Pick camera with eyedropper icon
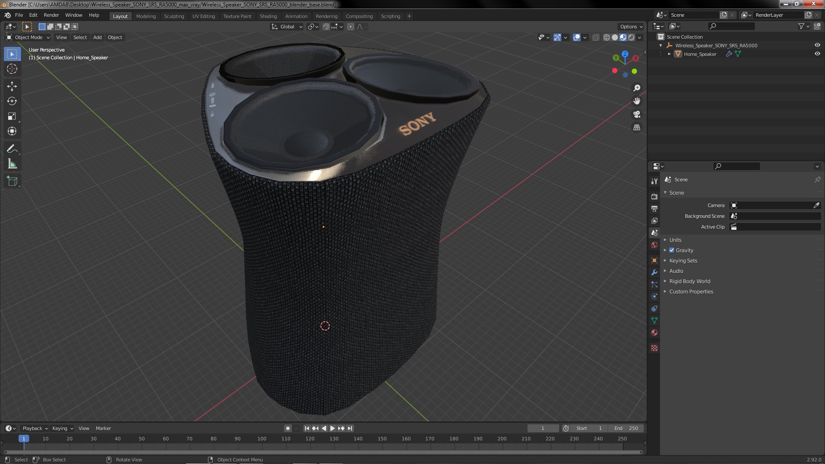 coord(816,205)
